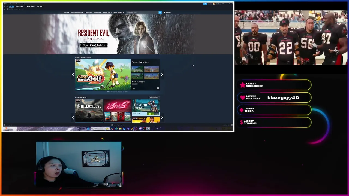Click the blue store search magnifier icon
This screenshot has width=349, height=196.
[x=160, y=12]
